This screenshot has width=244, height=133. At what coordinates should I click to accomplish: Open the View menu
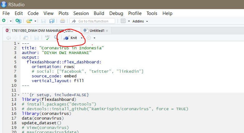[49, 13]
